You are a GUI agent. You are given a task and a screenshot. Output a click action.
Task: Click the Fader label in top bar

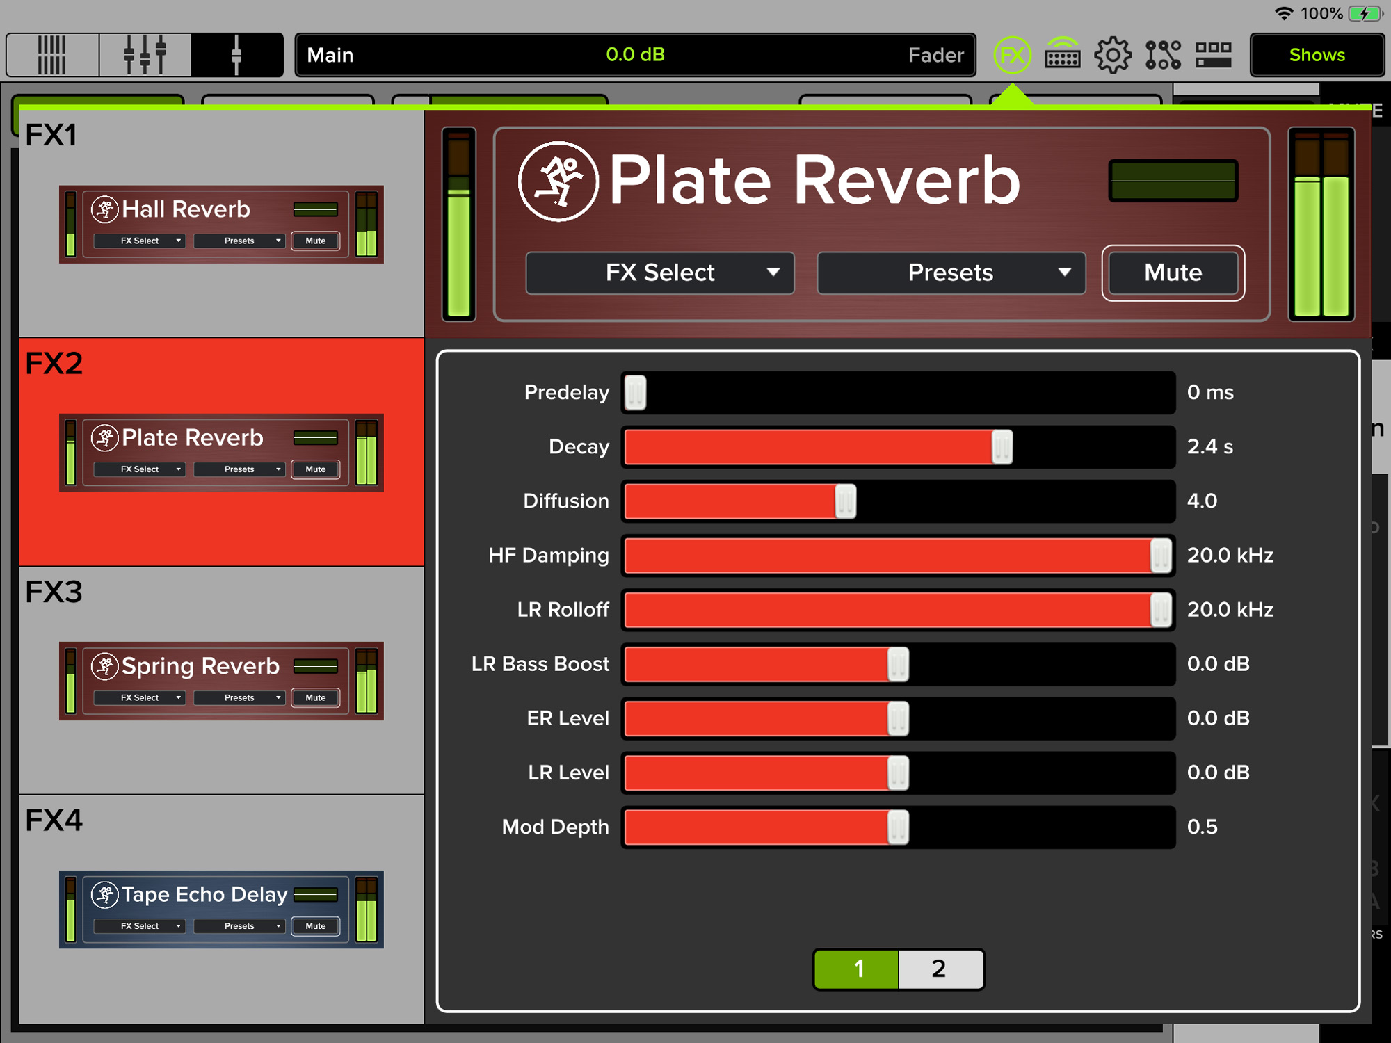coord(936,55)
